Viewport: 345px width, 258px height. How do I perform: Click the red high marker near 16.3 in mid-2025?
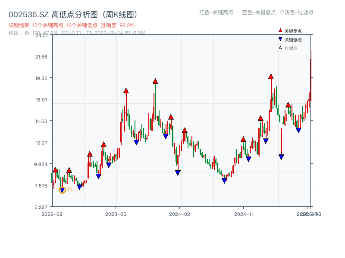[x=288, y=105]
